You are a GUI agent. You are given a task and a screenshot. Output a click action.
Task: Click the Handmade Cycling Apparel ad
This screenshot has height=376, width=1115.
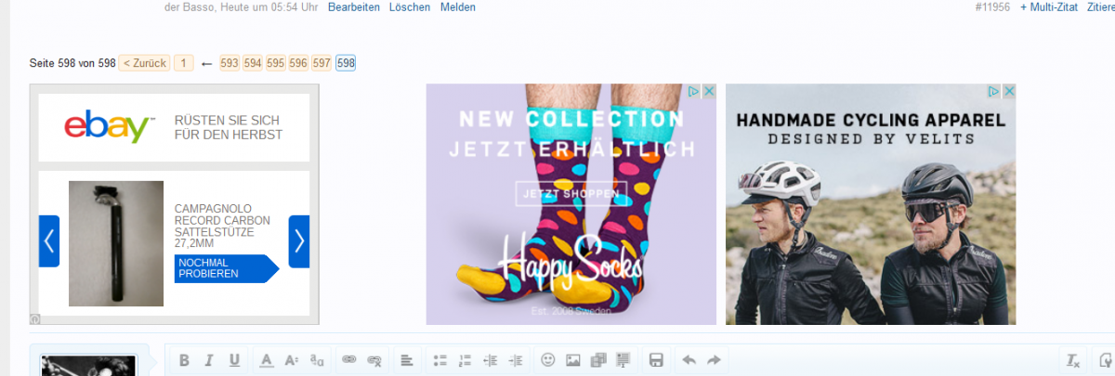click(871, 204)
